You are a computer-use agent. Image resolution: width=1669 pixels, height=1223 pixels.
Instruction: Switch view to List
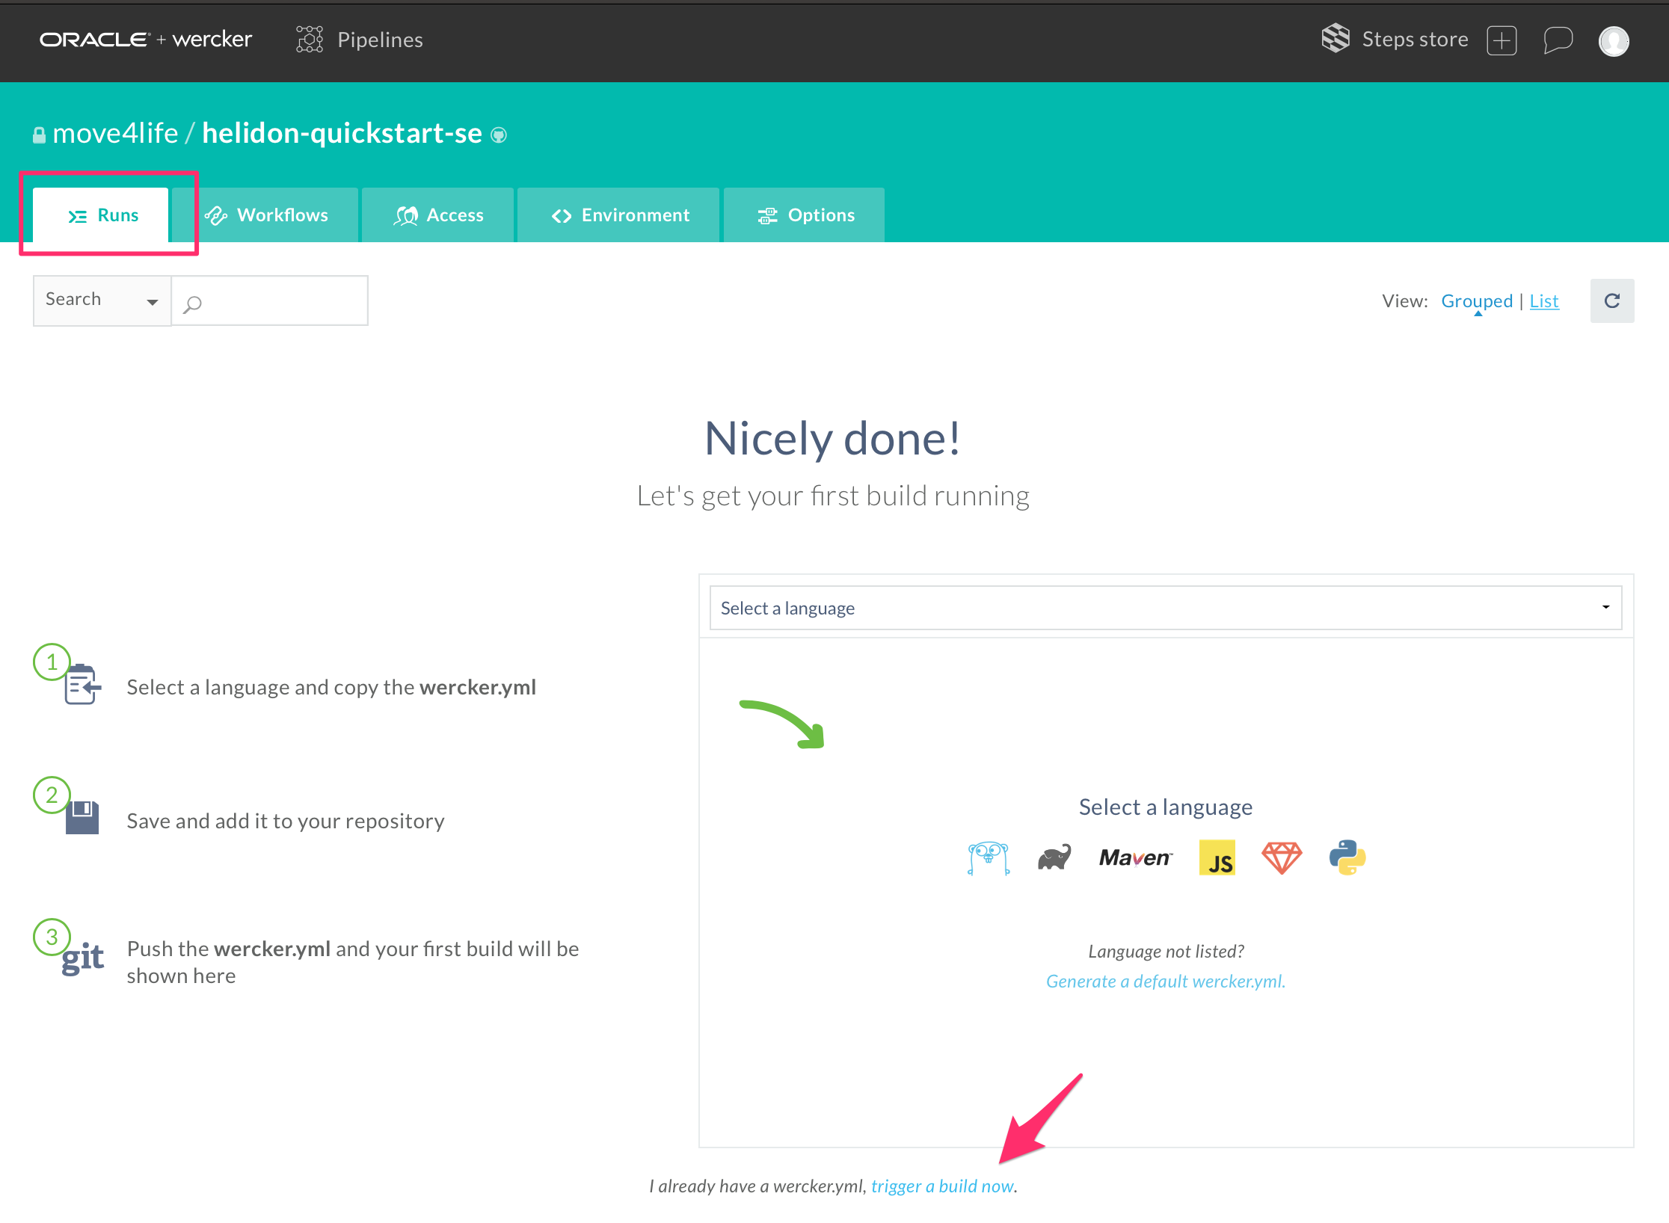(x=1543, y=301)
